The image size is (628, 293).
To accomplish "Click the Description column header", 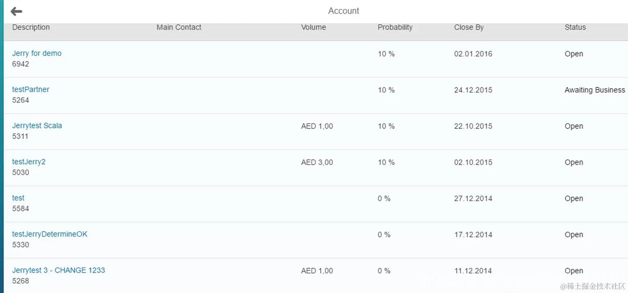I will [x=31, y=27].
